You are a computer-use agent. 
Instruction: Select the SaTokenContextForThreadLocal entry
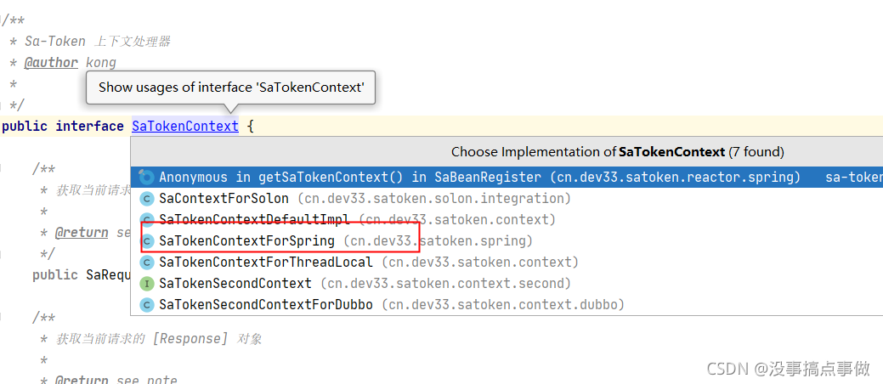tap(507, 263)
